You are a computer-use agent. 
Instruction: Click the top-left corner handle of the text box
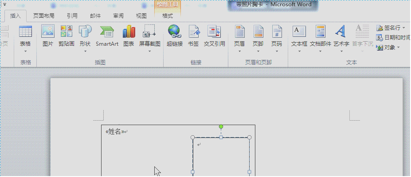[x=193, y=138]
